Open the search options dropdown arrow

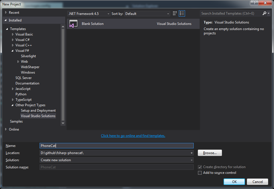269,13
